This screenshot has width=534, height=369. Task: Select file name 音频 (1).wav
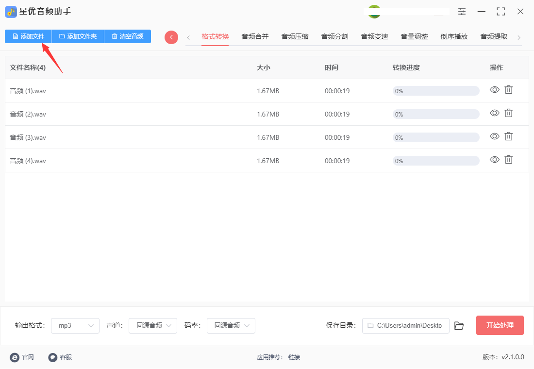tap(28, 91)
